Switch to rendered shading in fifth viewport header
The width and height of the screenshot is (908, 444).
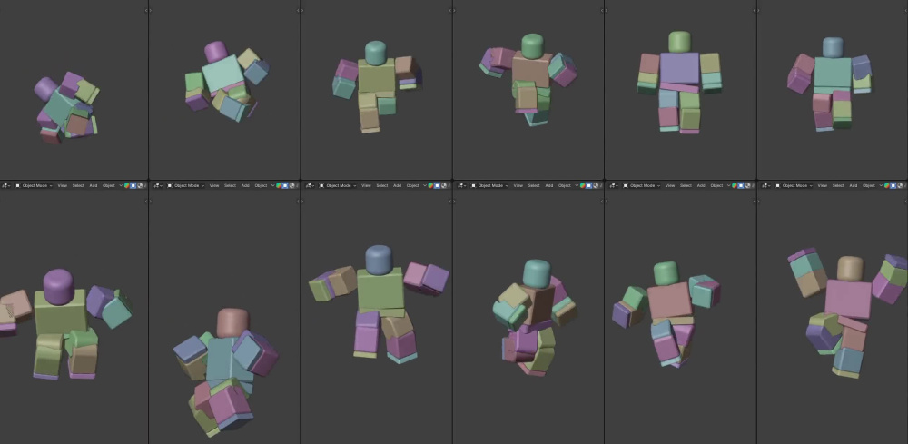[x=748, y=185]
